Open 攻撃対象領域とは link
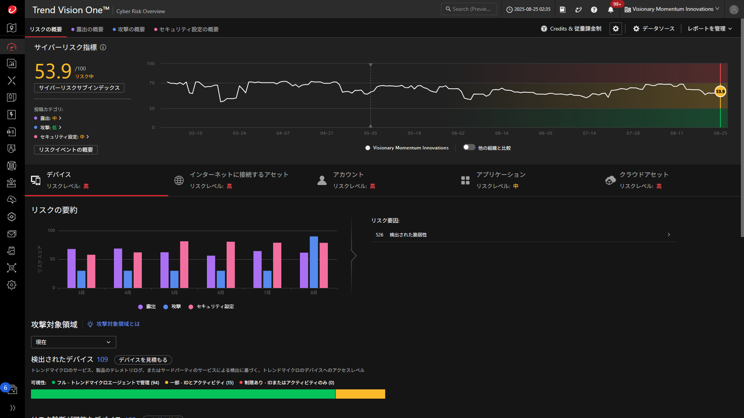 pyautogui.click(x=118, y=324)
